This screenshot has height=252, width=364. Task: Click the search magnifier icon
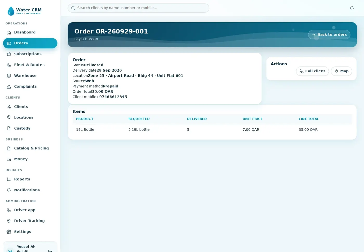tap(73, 8)
